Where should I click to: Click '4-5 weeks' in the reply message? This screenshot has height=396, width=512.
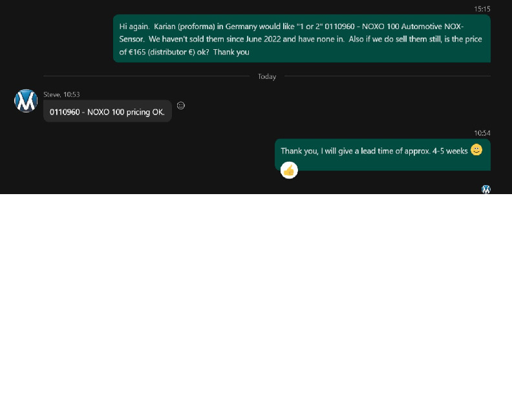[450, 151]
